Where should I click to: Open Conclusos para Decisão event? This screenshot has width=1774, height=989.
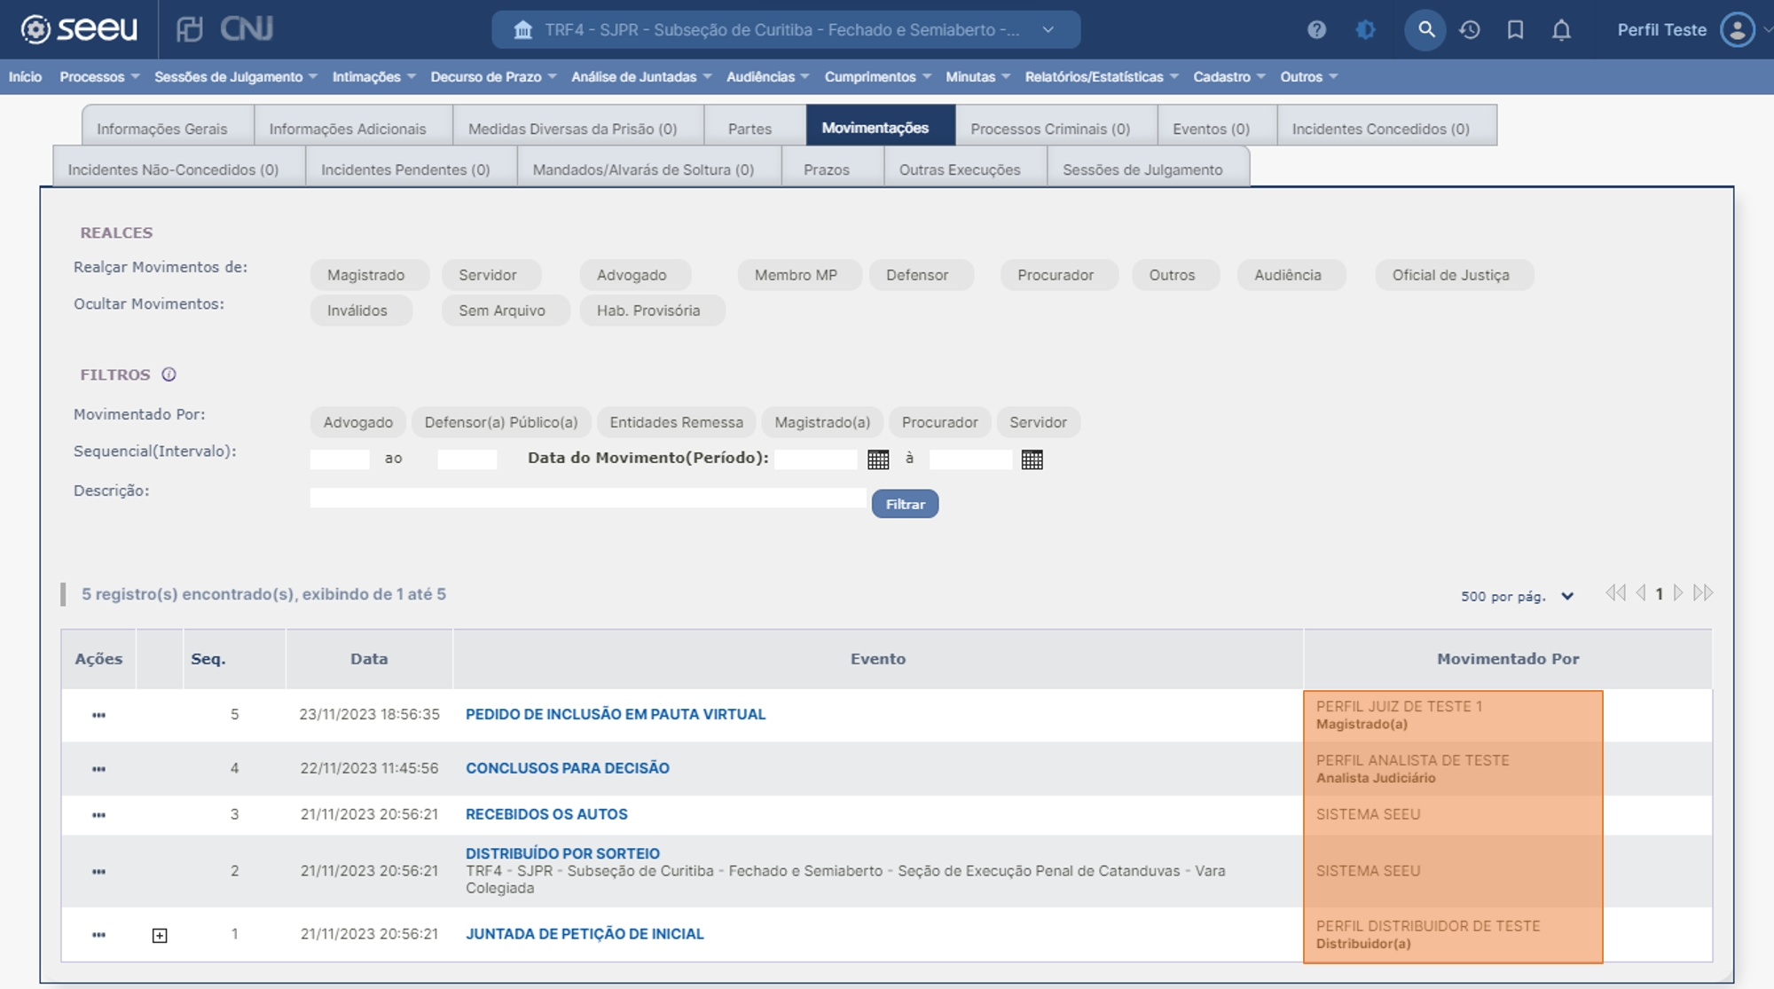coord(568,768)
